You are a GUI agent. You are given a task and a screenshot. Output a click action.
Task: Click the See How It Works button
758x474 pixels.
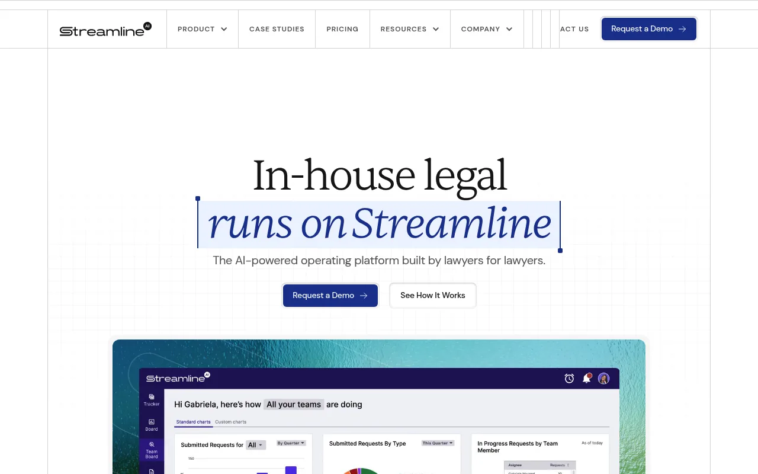(x=433, y=296)
